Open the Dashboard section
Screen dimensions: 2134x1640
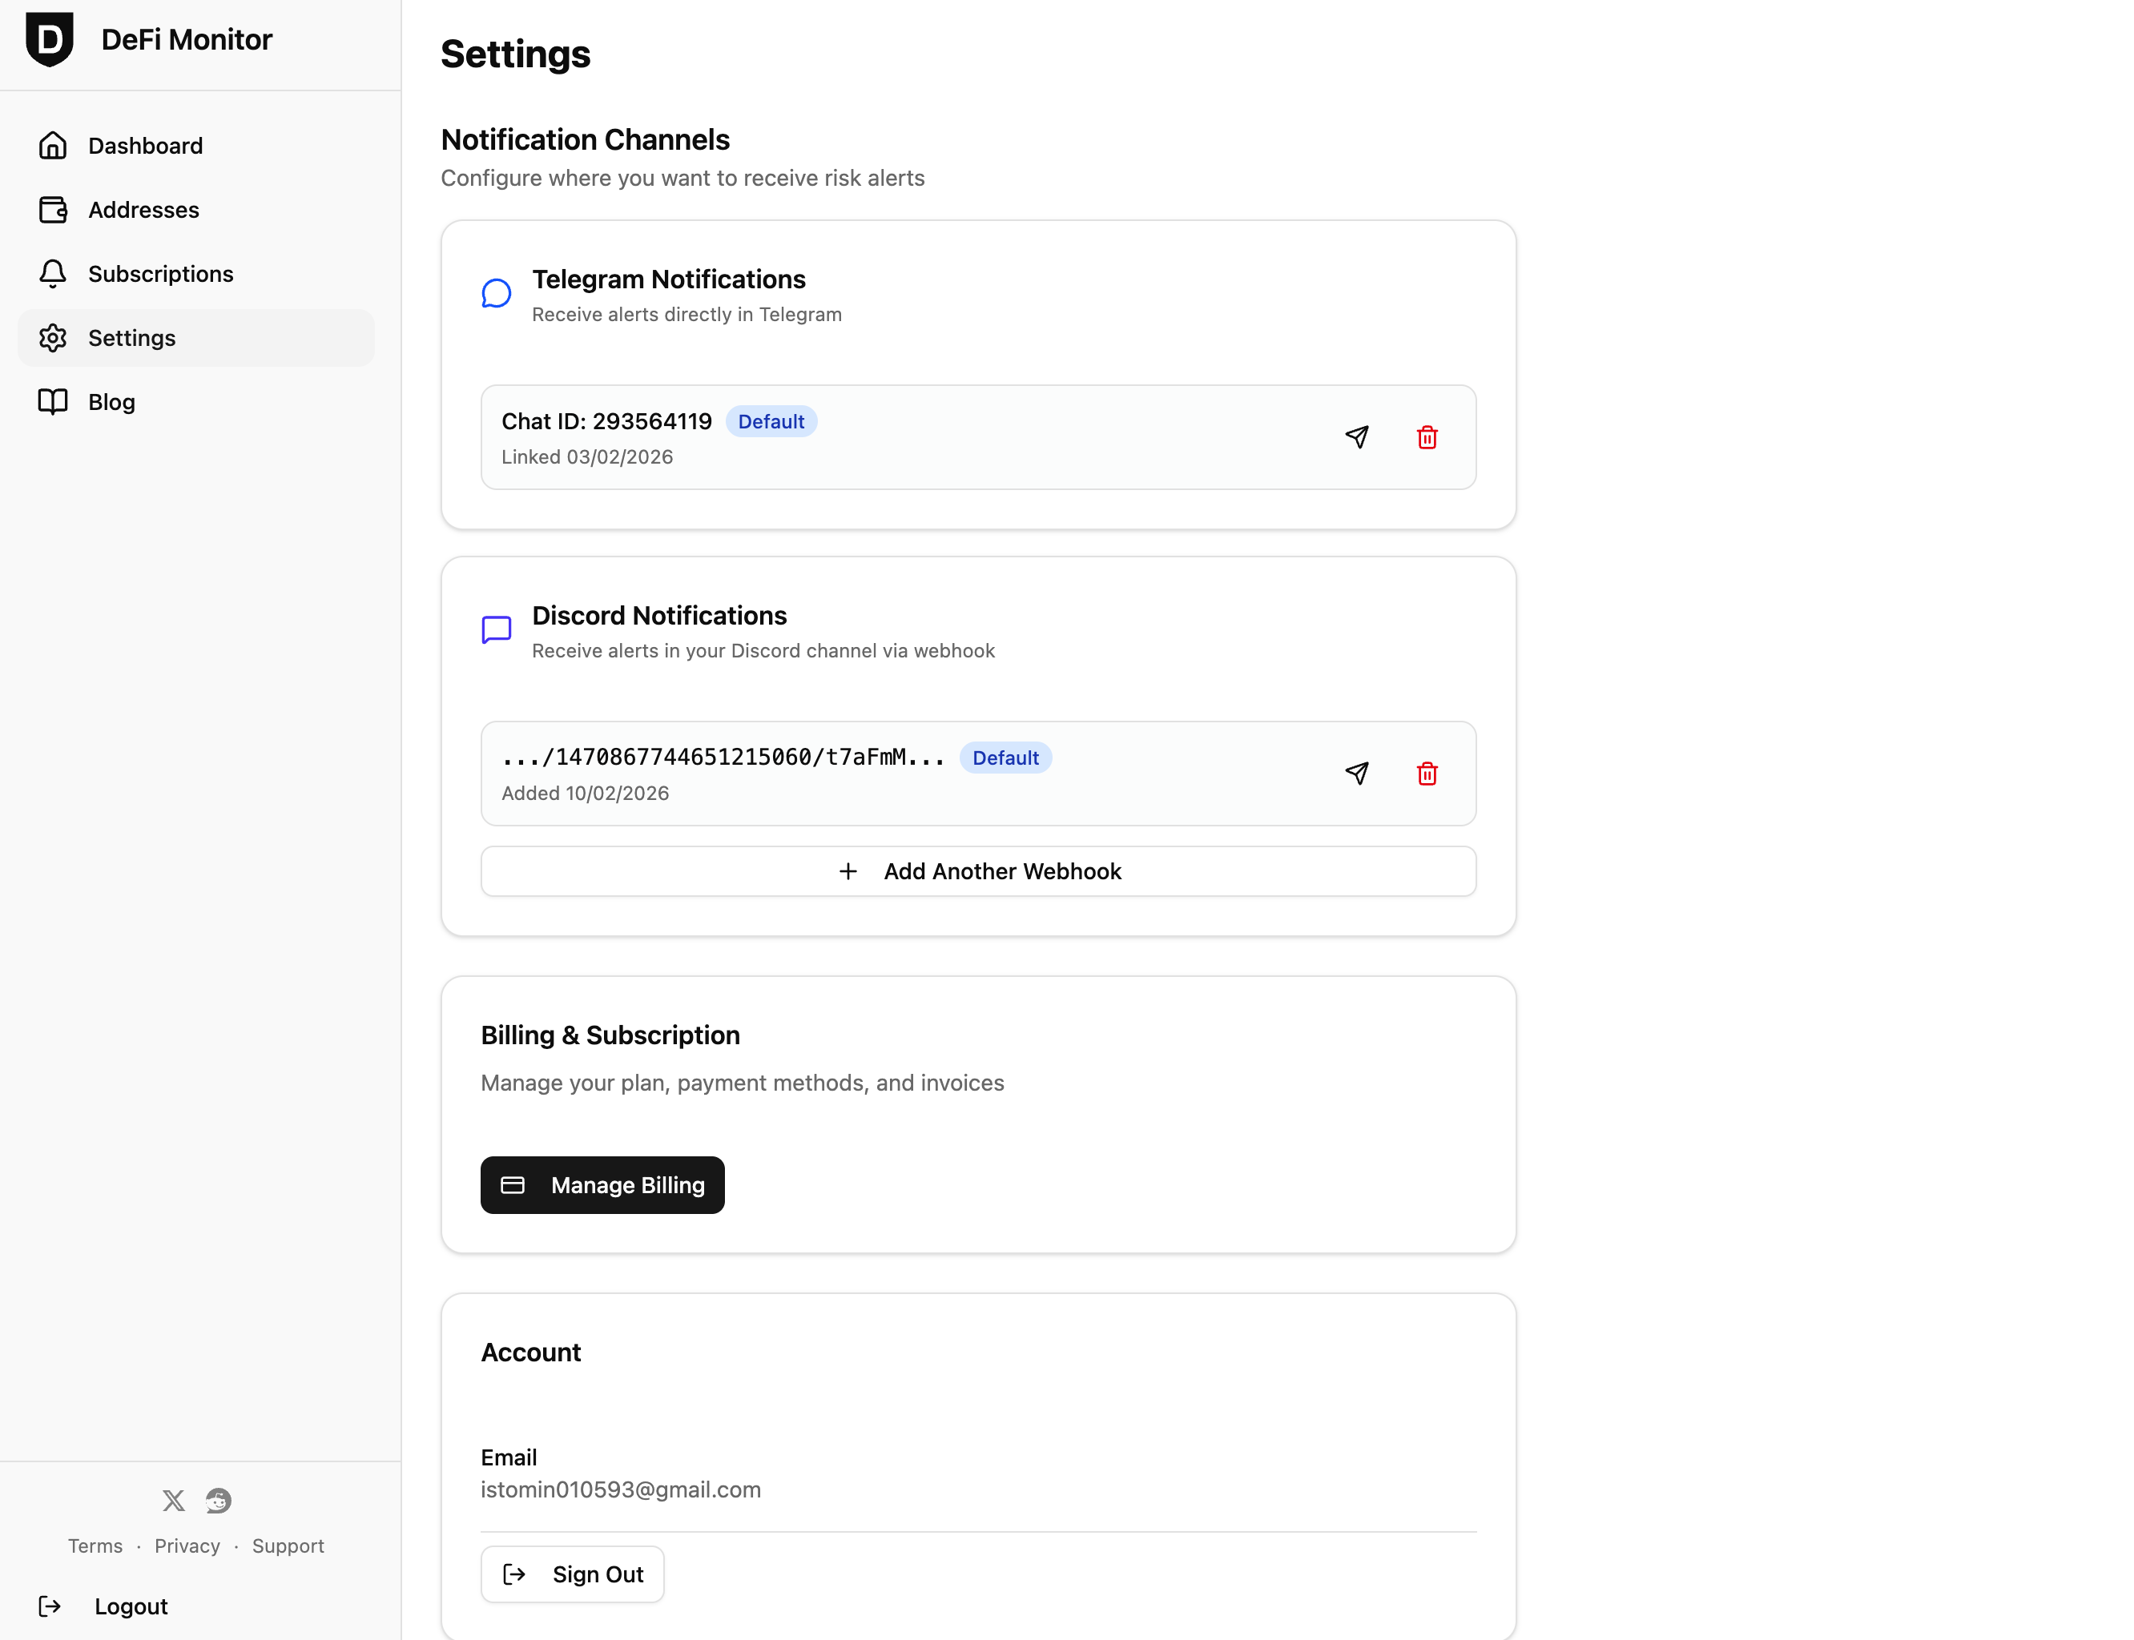click(x=146, y=144)
